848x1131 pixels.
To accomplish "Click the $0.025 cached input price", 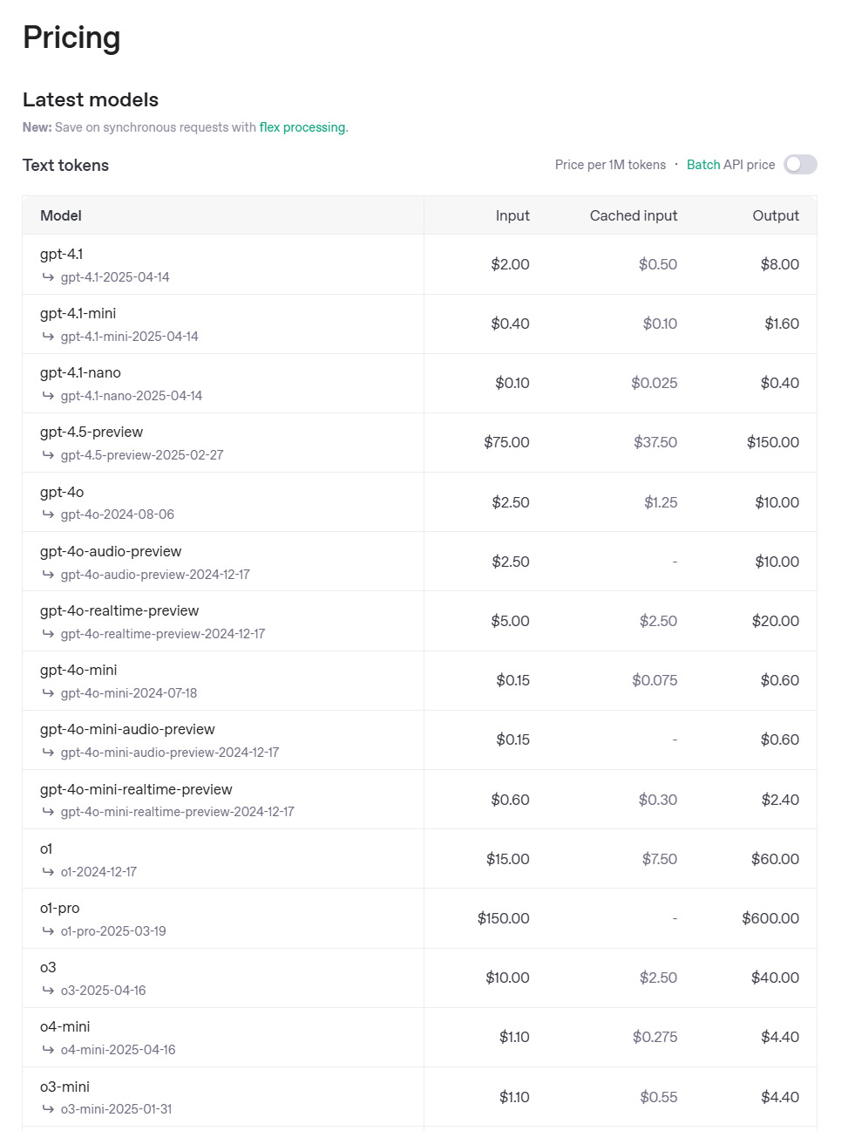I will (x=655, y=383).
